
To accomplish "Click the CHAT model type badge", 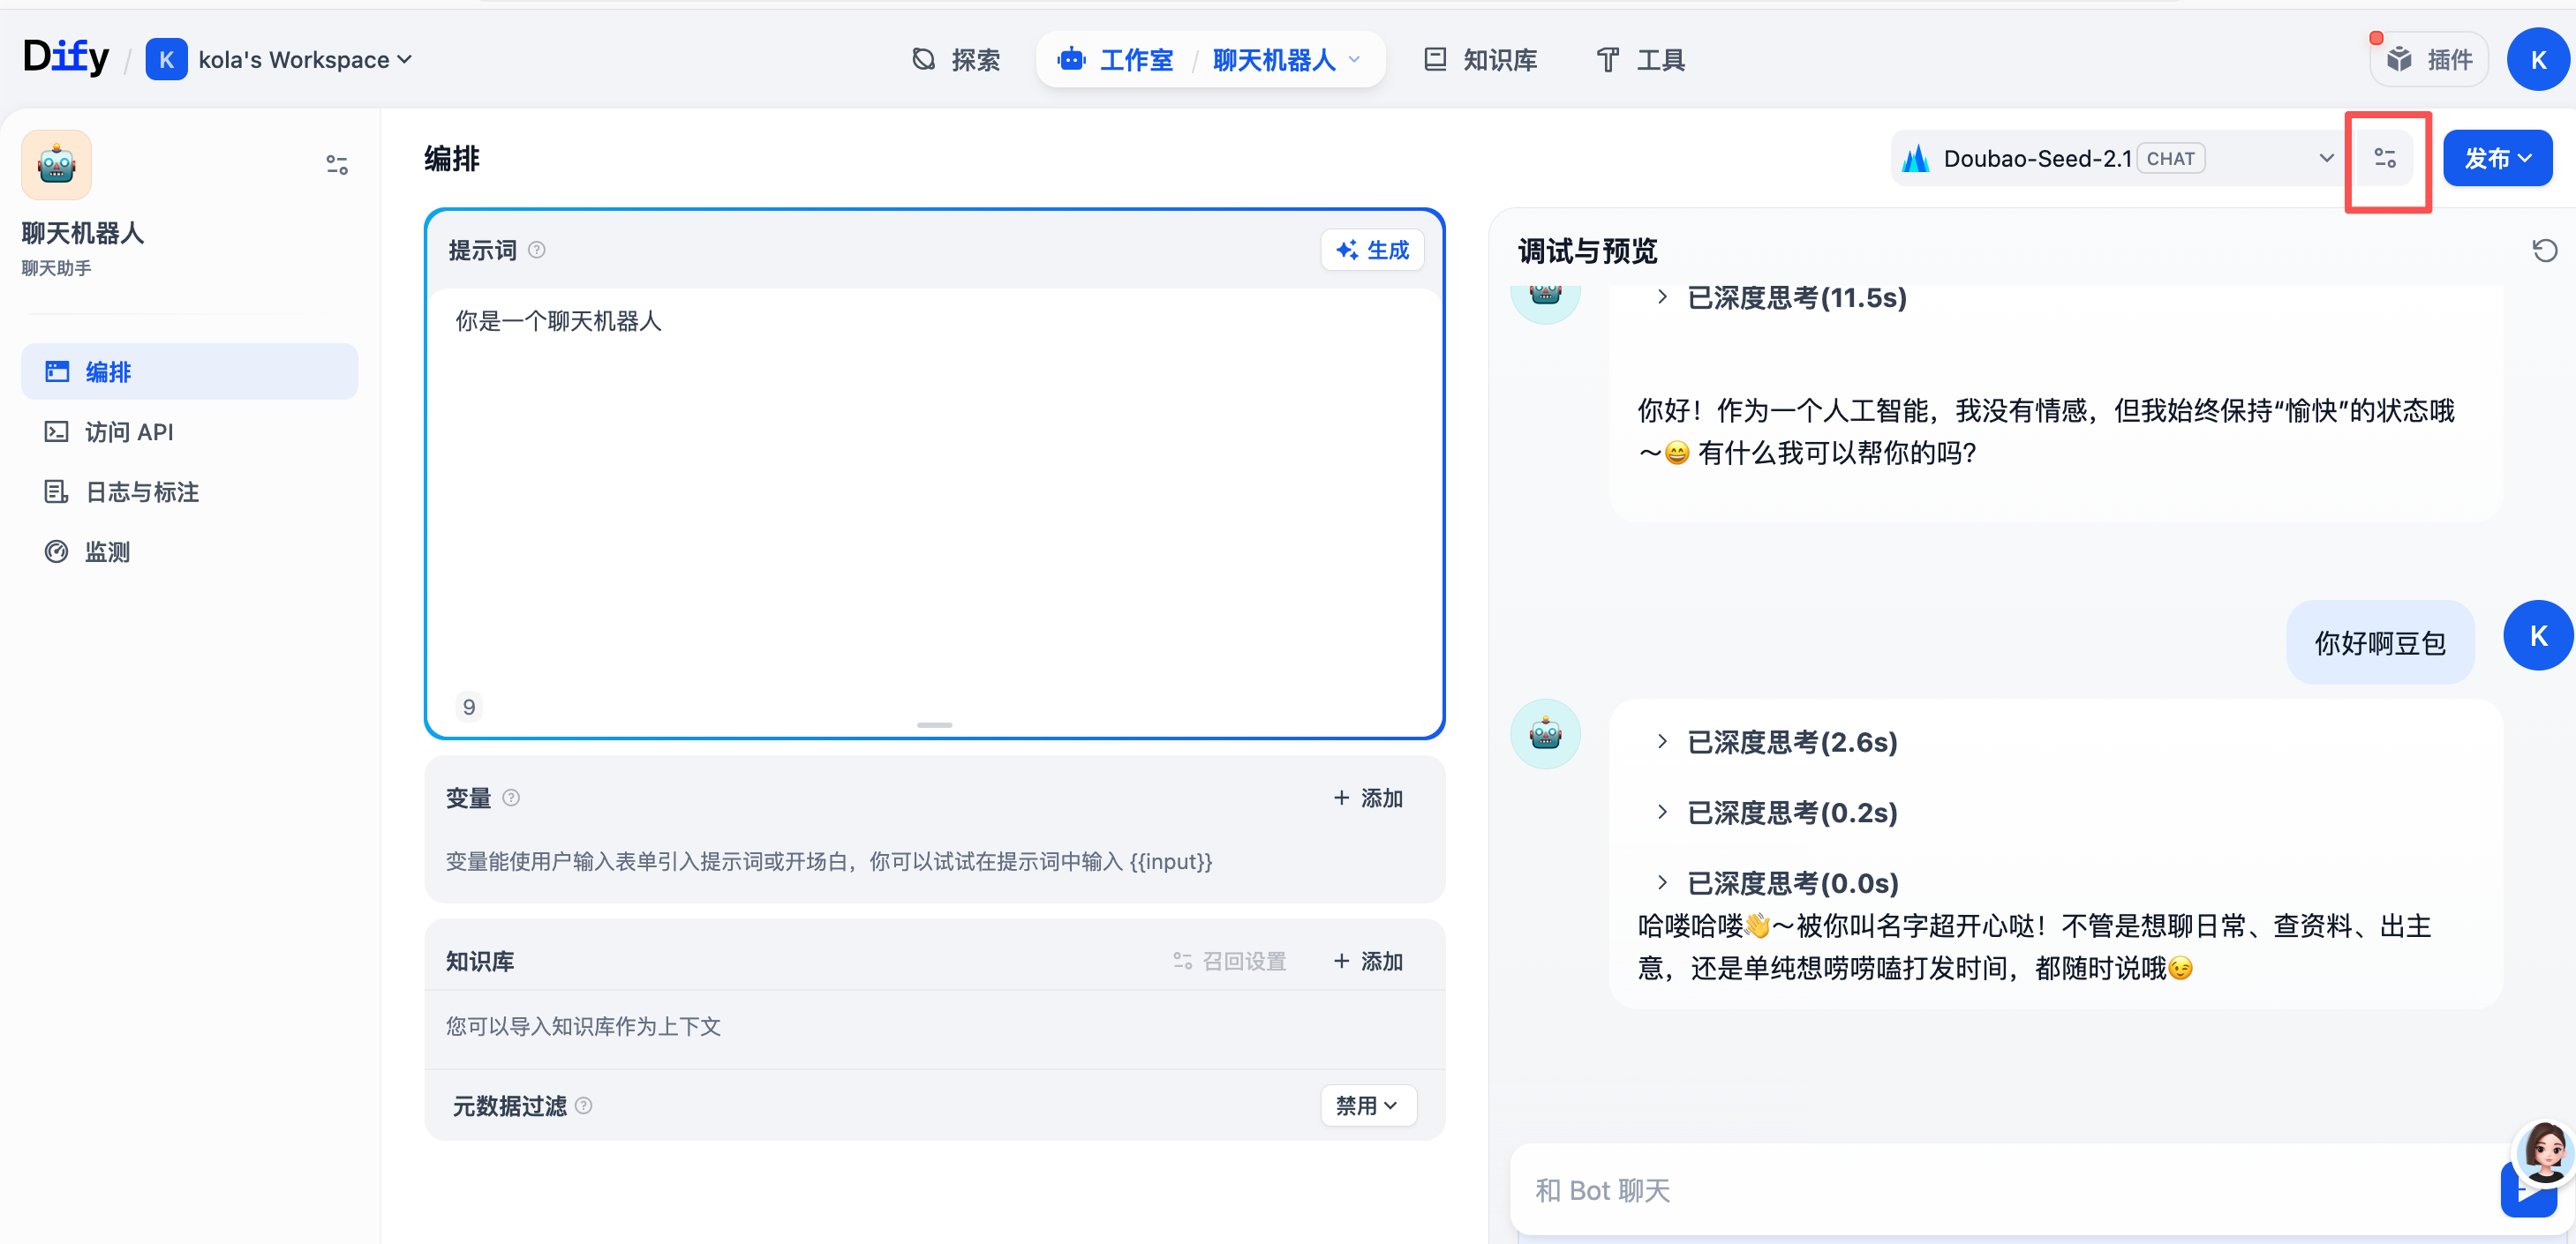I will click(x=2171, y=158).
